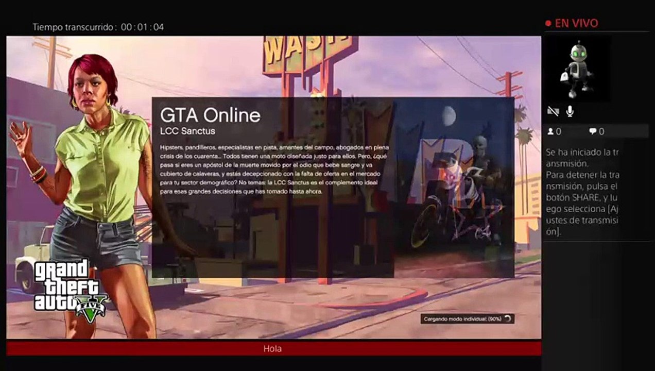Click the microphone icon in the broadcast panel

click(570, 111)
